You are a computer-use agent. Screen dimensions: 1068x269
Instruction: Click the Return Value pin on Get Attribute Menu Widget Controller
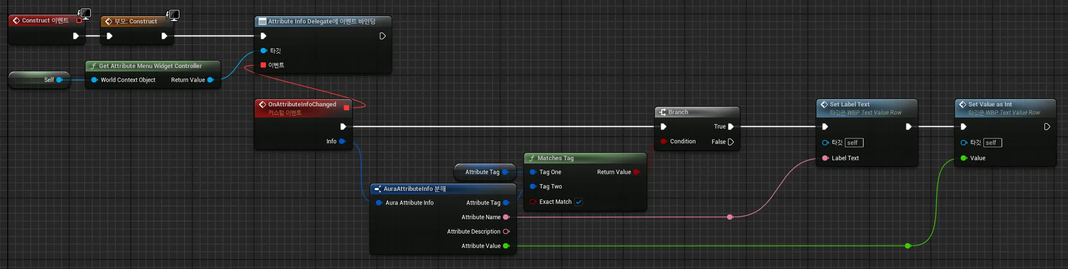211,80
